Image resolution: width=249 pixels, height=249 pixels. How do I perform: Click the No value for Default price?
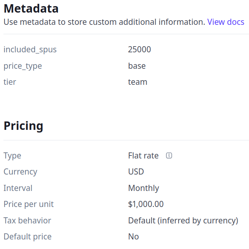(x=134, y=237)
